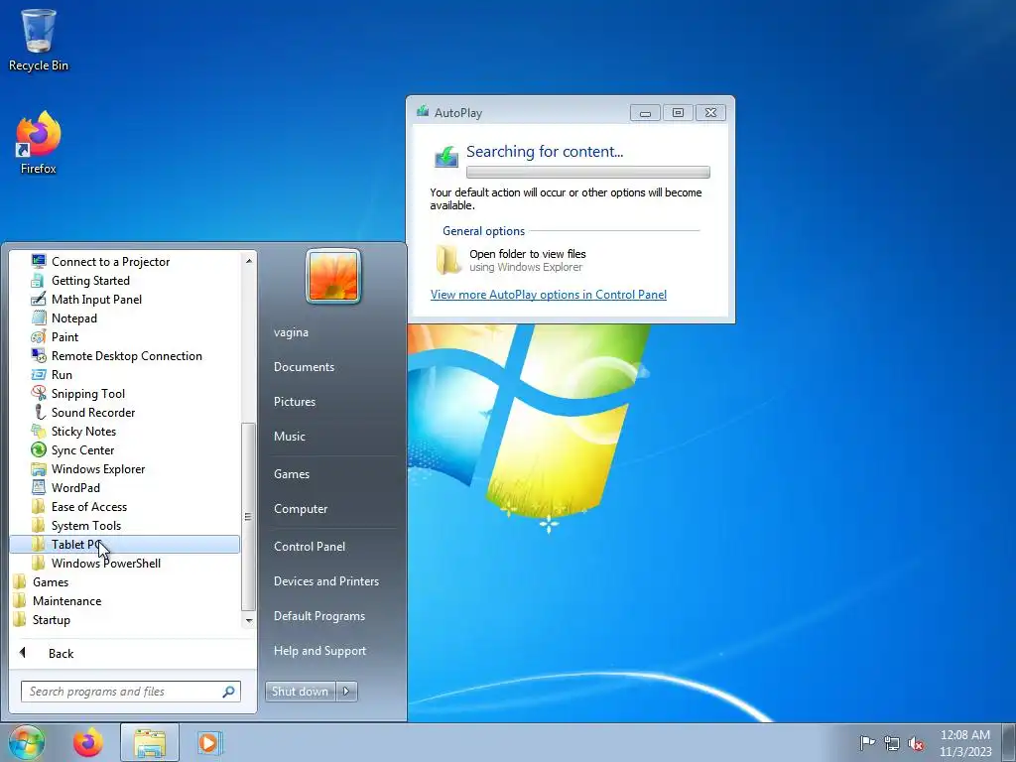Click the Remote Desktop Connection icon
This screenshot has height=762, width=1016.
39,355
